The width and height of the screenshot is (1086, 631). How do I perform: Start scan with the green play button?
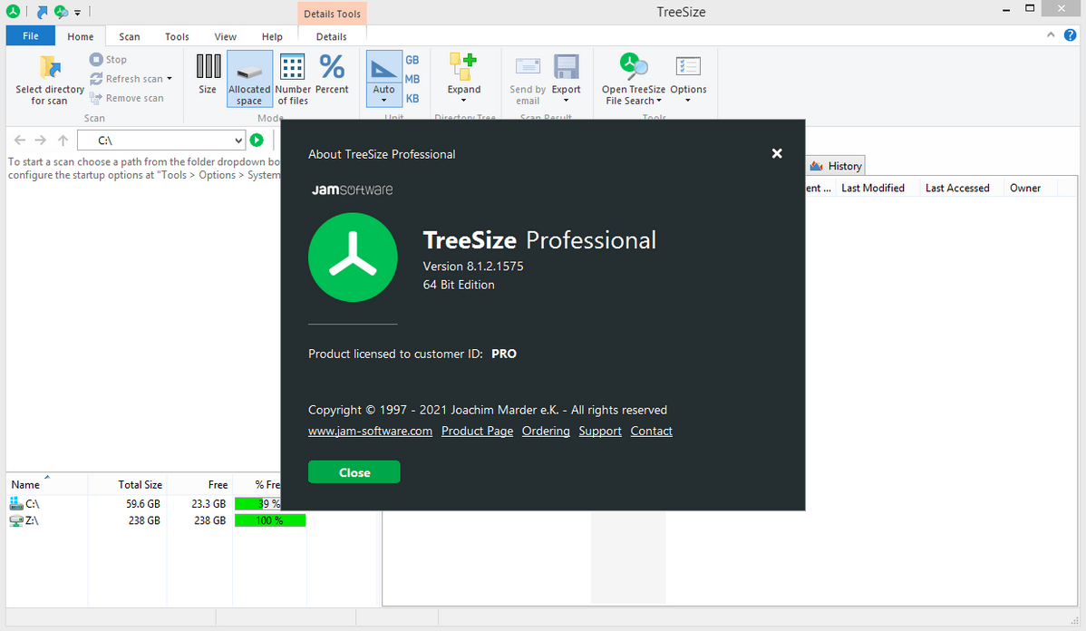(x=257, y=140)
